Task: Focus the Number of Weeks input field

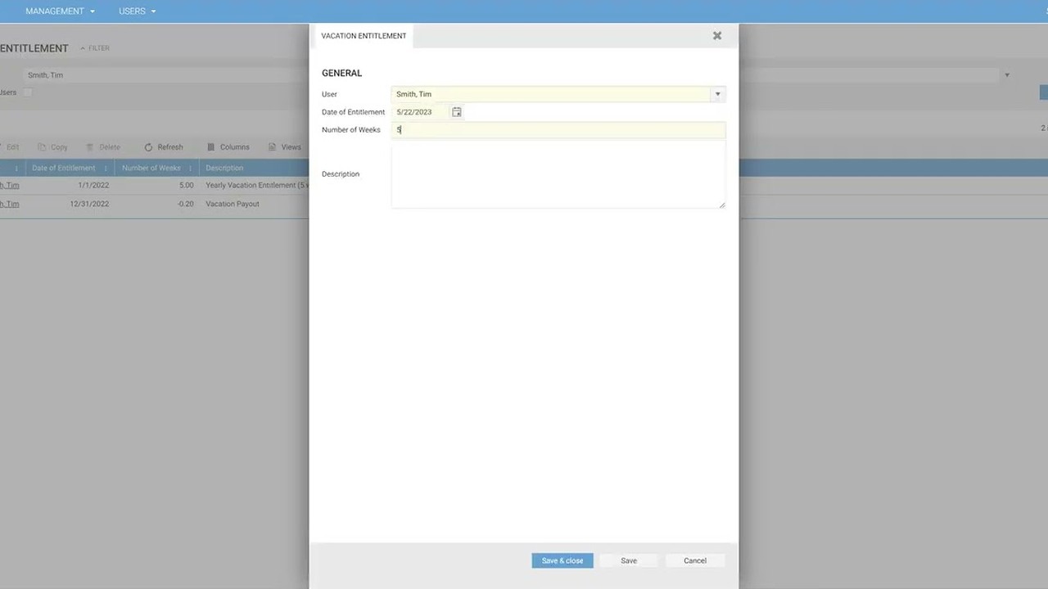Action: 558,130
